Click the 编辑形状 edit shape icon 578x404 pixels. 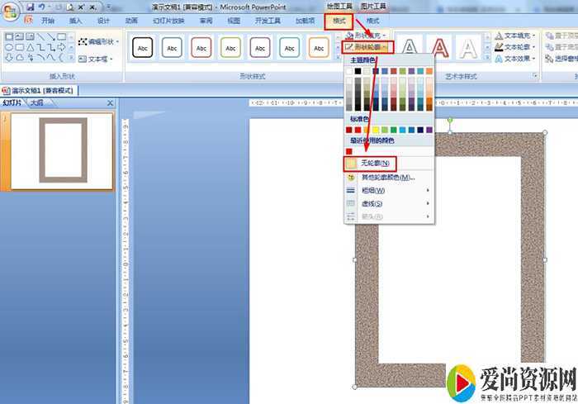point(83,41)
